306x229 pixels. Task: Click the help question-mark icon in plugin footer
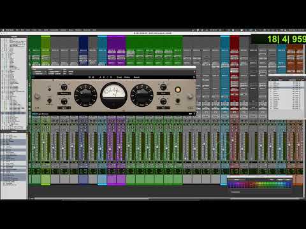coord(194,114)
